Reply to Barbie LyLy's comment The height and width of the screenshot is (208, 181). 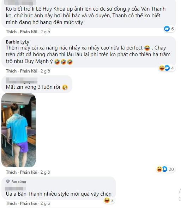tap(29, 71)
